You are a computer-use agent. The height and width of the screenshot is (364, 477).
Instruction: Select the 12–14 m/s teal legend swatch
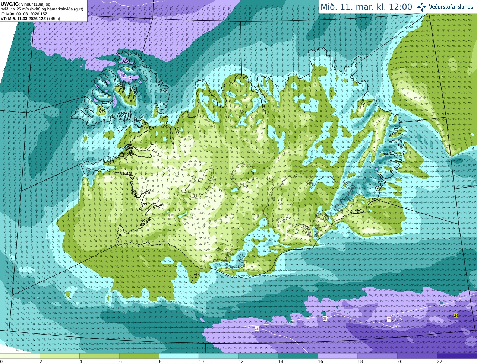click(x=258, y=356)
